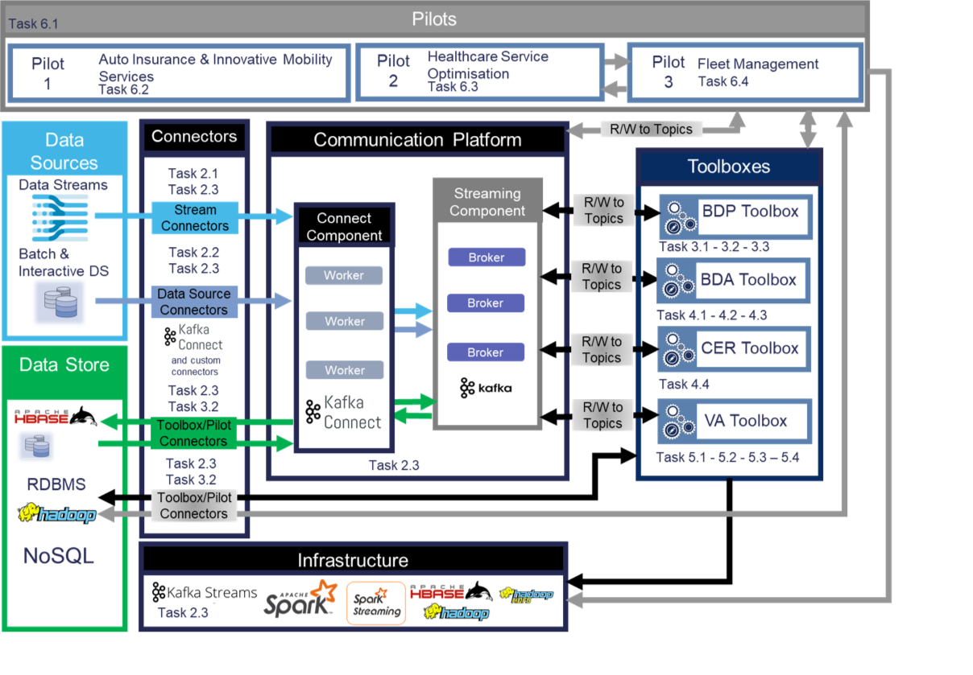Click the Hadoop elephant logo in Data Store
The image size is (973, 675).
pos(57,514)
